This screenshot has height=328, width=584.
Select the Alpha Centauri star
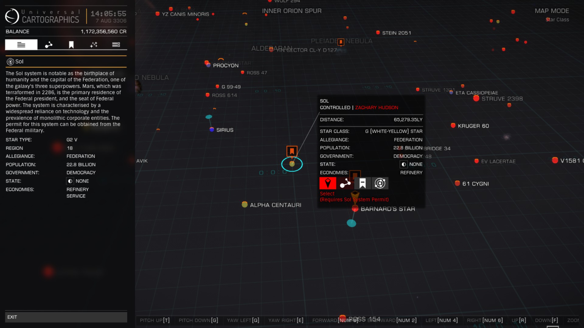(245, 204)
